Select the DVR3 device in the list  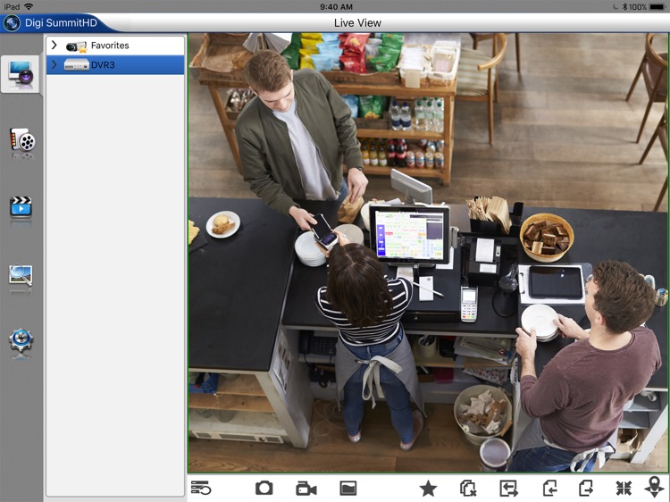103,65
